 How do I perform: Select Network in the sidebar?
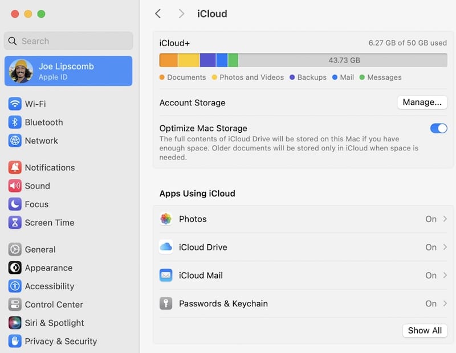pos(68,141)
